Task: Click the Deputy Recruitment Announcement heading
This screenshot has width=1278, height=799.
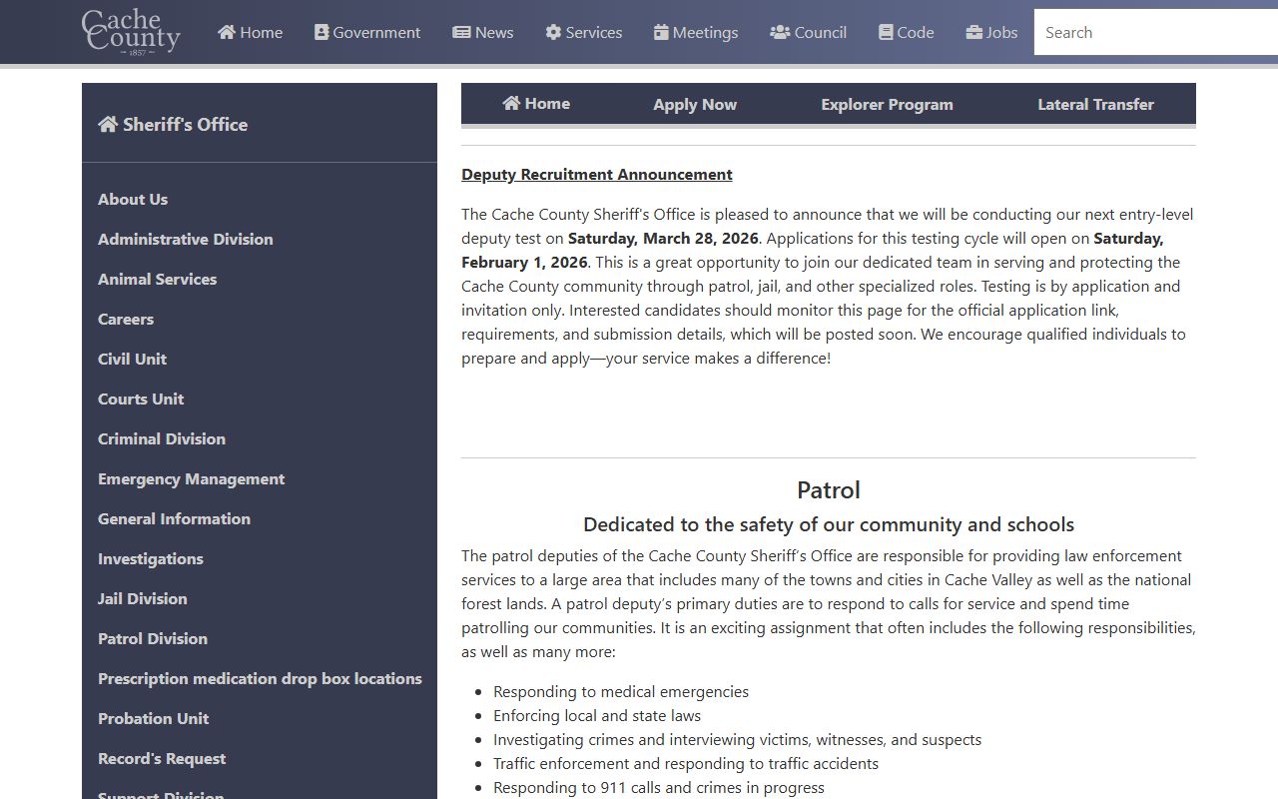Action: click(x=597, y=174)
